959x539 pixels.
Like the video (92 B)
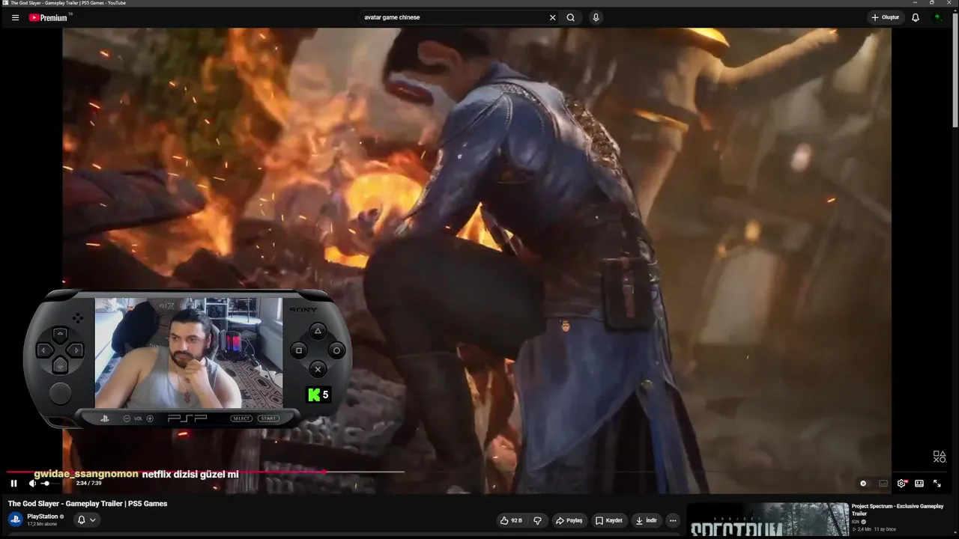(x=512, y=520)
